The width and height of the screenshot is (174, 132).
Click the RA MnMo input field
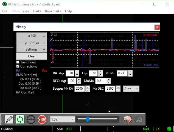coord(122,73)
